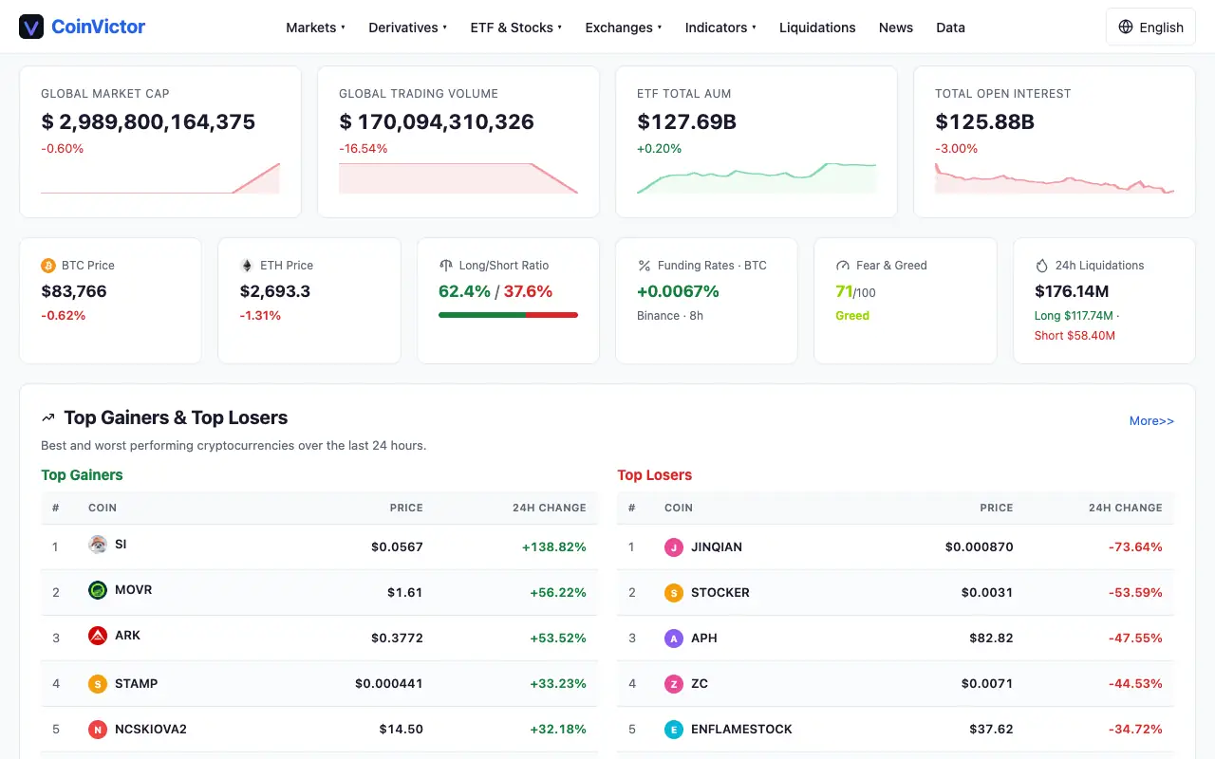Click the Short $58.40M text
The width and height of the screenshot is (1215, 759).
pos(1075,336)
